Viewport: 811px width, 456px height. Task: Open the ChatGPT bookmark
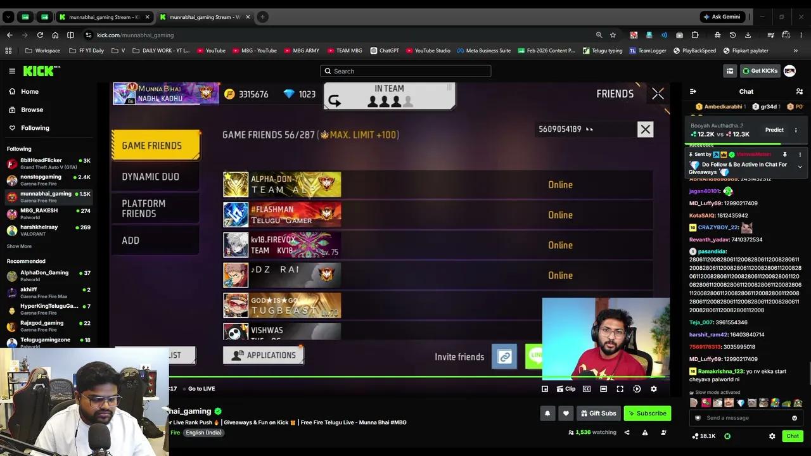pyautogui.click(x=385, y=51)
